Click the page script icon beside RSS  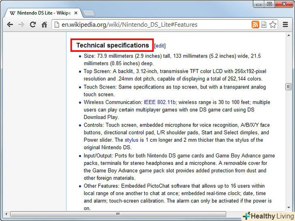pyautogui.click(x=264, y=25)
